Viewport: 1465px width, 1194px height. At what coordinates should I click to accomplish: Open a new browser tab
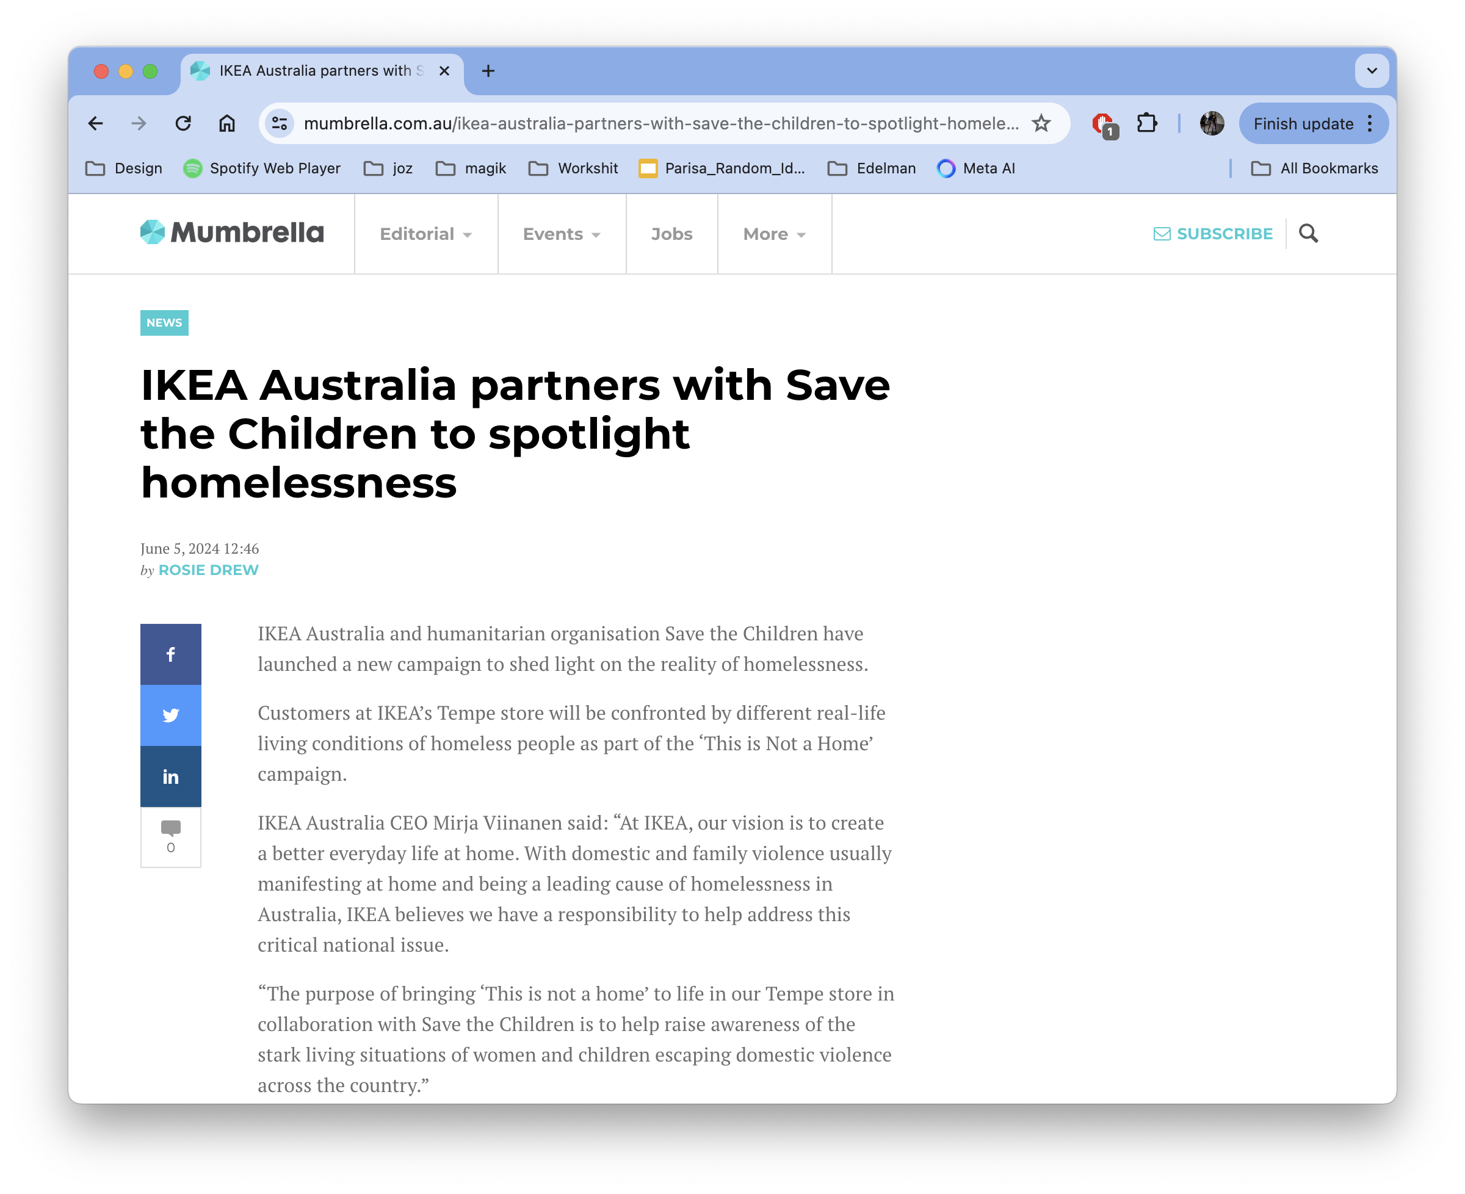[488, 71]
